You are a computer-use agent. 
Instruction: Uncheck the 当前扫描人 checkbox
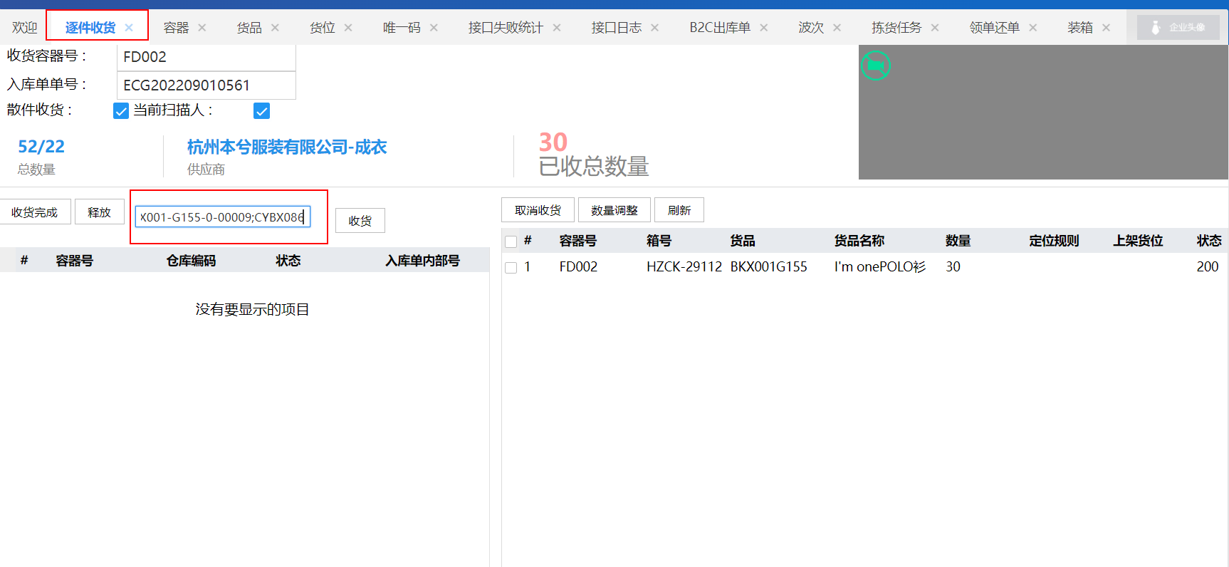coord(261,111)
